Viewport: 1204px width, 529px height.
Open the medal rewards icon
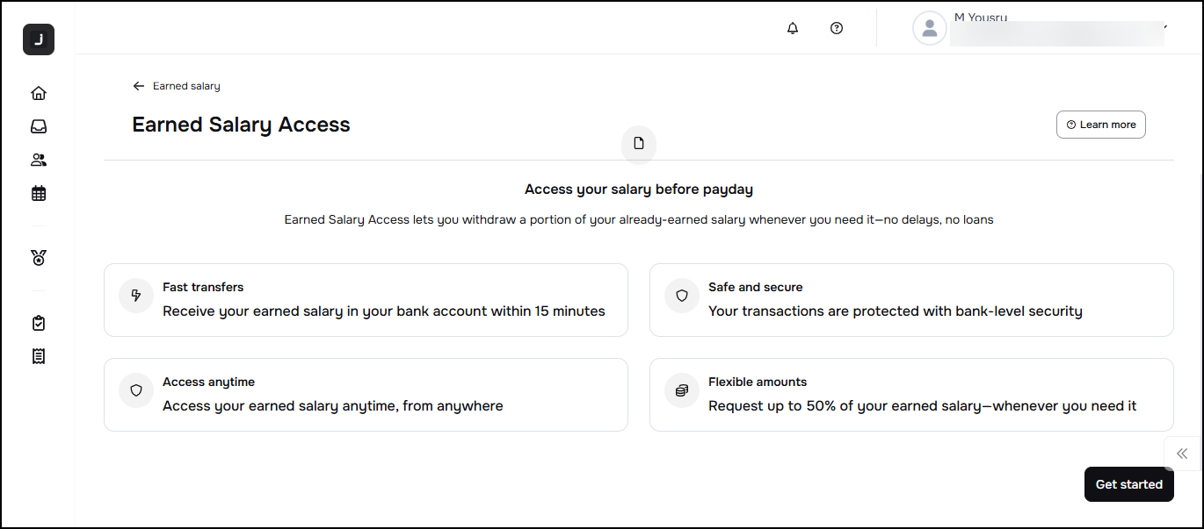[x=39, y=258]
